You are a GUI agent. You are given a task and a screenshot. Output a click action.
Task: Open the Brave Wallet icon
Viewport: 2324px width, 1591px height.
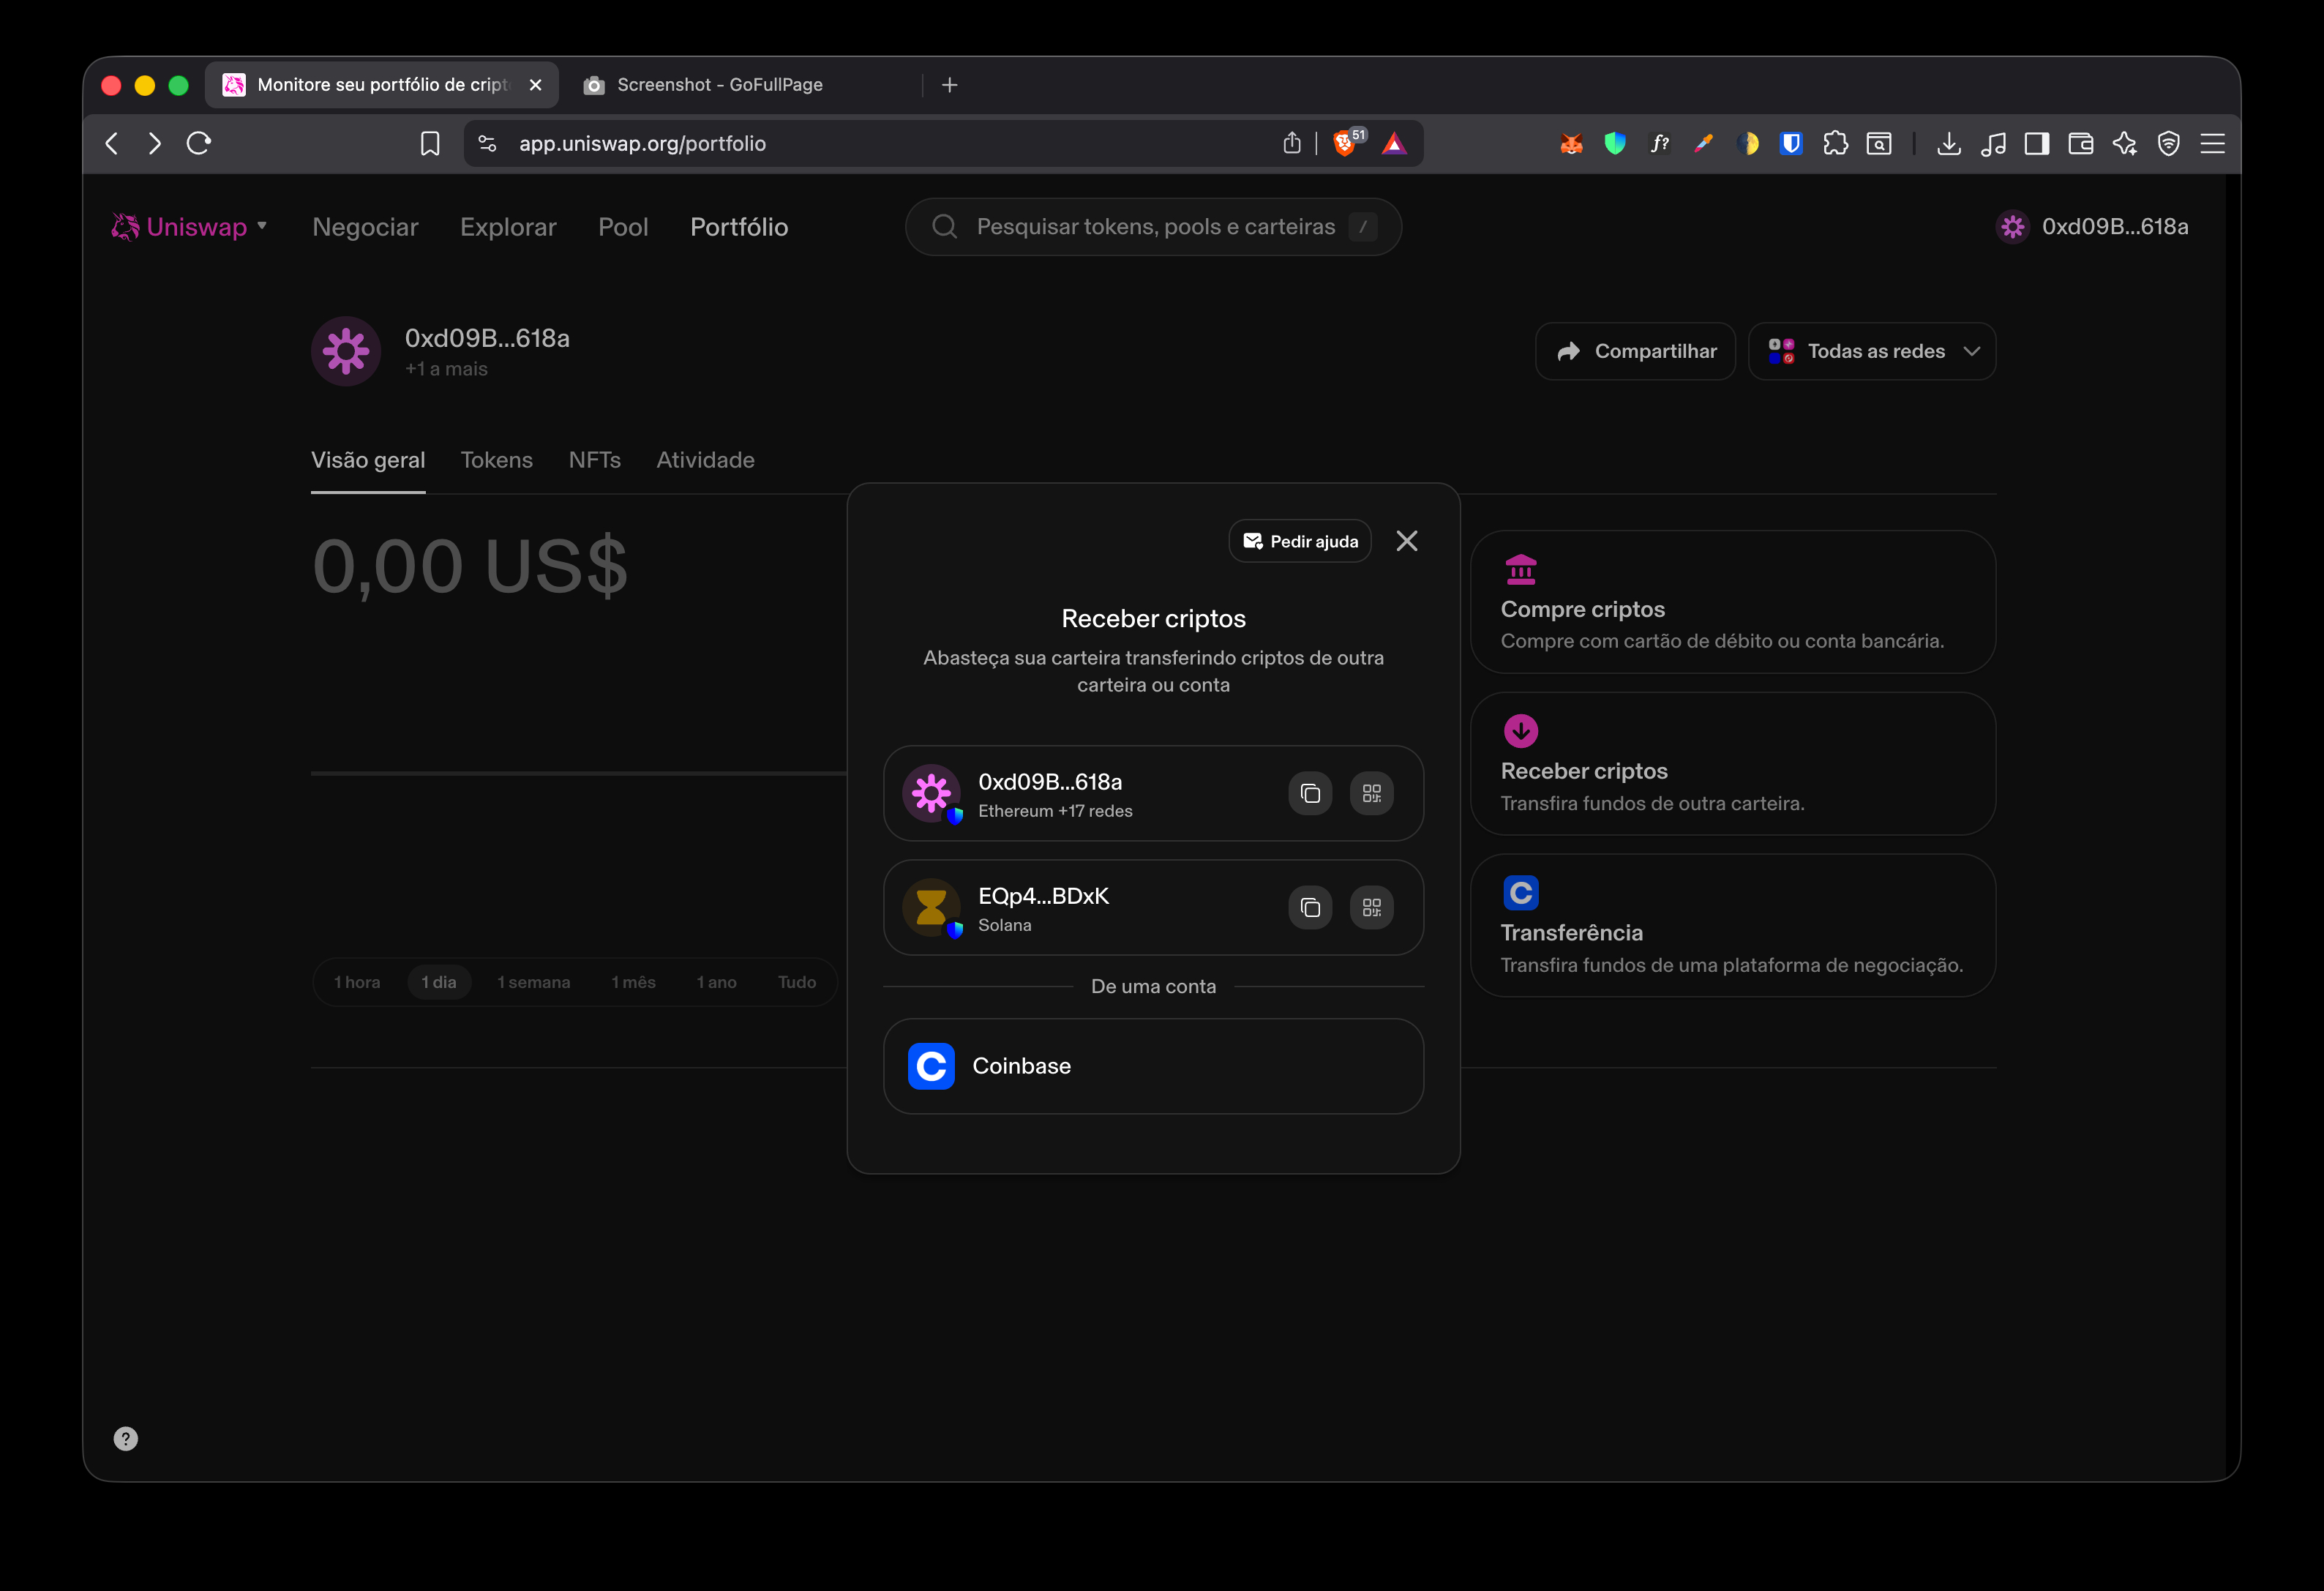pyautogui.click(x=2081, y=144)
